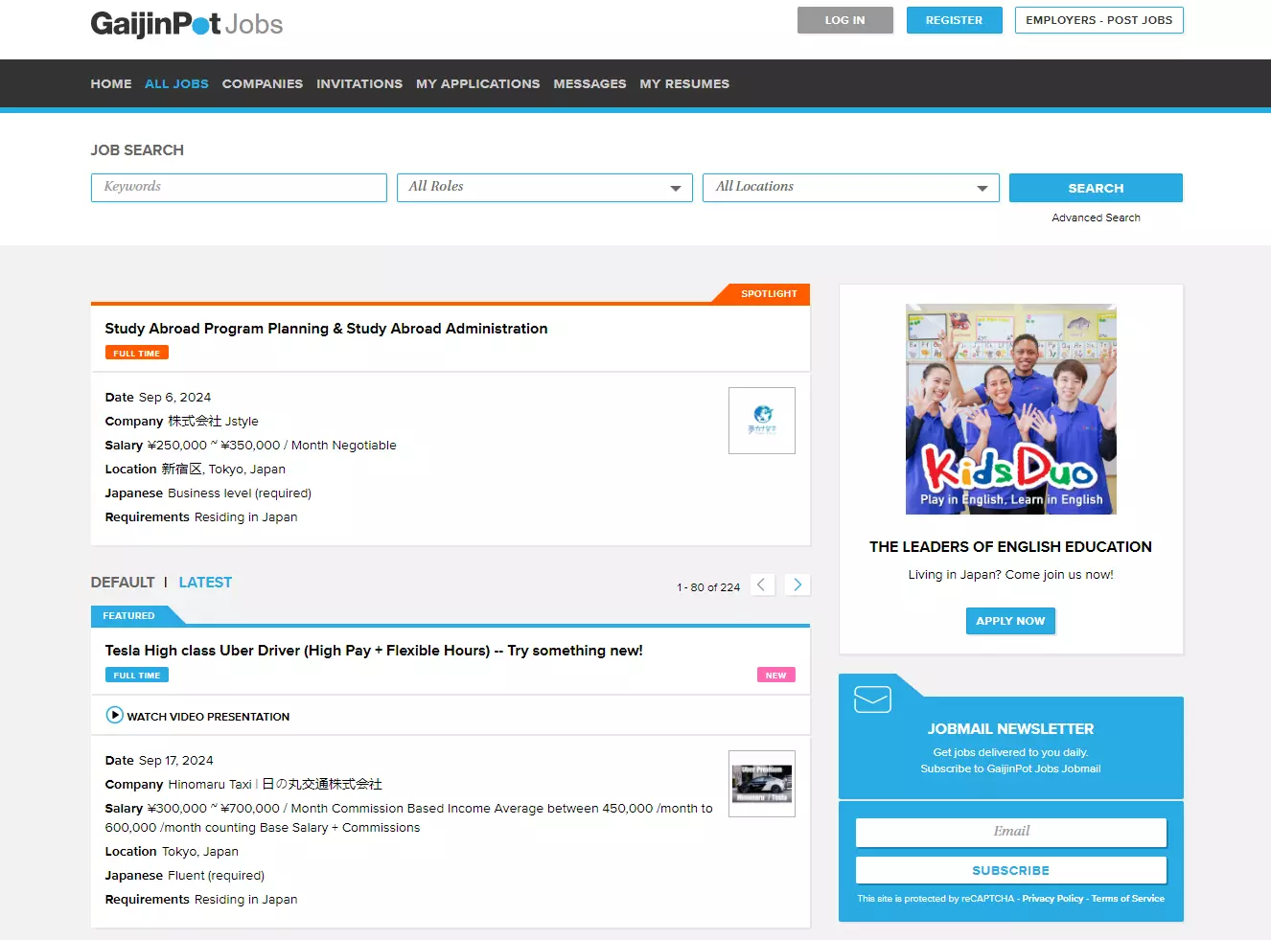Open the Invitations menu item
The image size is (1271, 940).
click(359, 84)
